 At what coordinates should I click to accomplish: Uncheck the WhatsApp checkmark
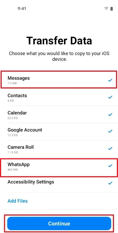click(x=110, y=166)
